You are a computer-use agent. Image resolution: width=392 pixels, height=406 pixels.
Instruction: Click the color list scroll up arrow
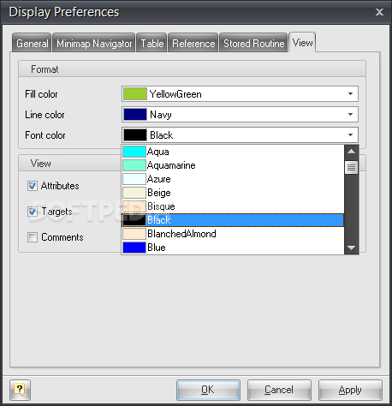click(351, 152)
